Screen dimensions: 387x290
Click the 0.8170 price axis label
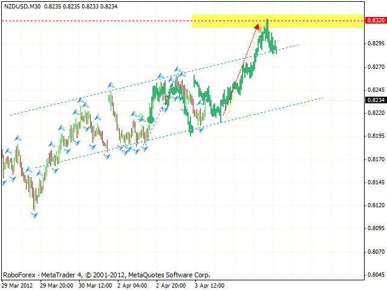coord(375,159)
